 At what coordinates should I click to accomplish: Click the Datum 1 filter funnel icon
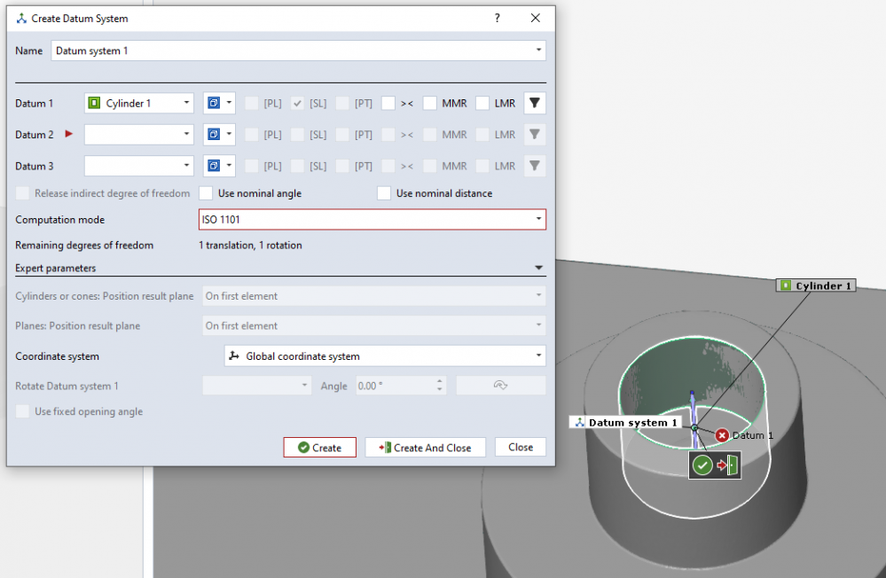pyautogui.click(x=534, y=104)
